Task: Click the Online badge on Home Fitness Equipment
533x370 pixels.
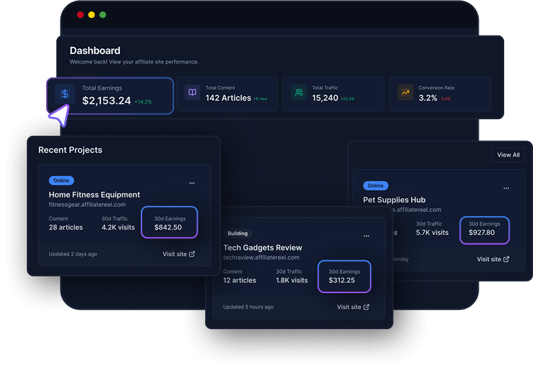Action: 61,181
